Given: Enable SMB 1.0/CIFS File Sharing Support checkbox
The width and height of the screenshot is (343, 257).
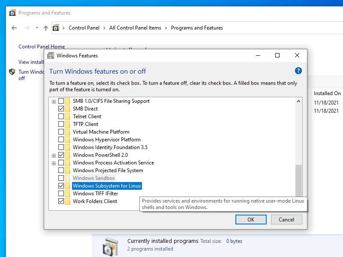Looking at the screenshot, I should click(61, 101).
